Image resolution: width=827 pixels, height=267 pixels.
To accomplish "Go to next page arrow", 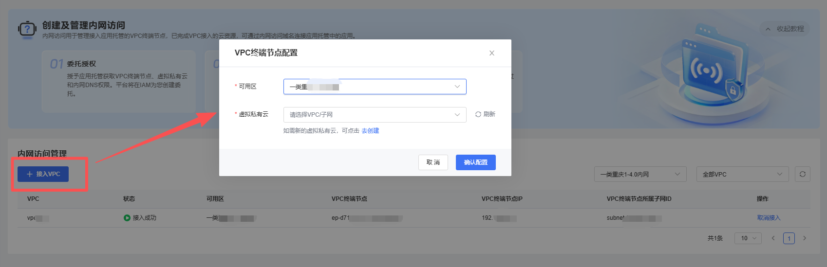I will (x=805, y=238).
